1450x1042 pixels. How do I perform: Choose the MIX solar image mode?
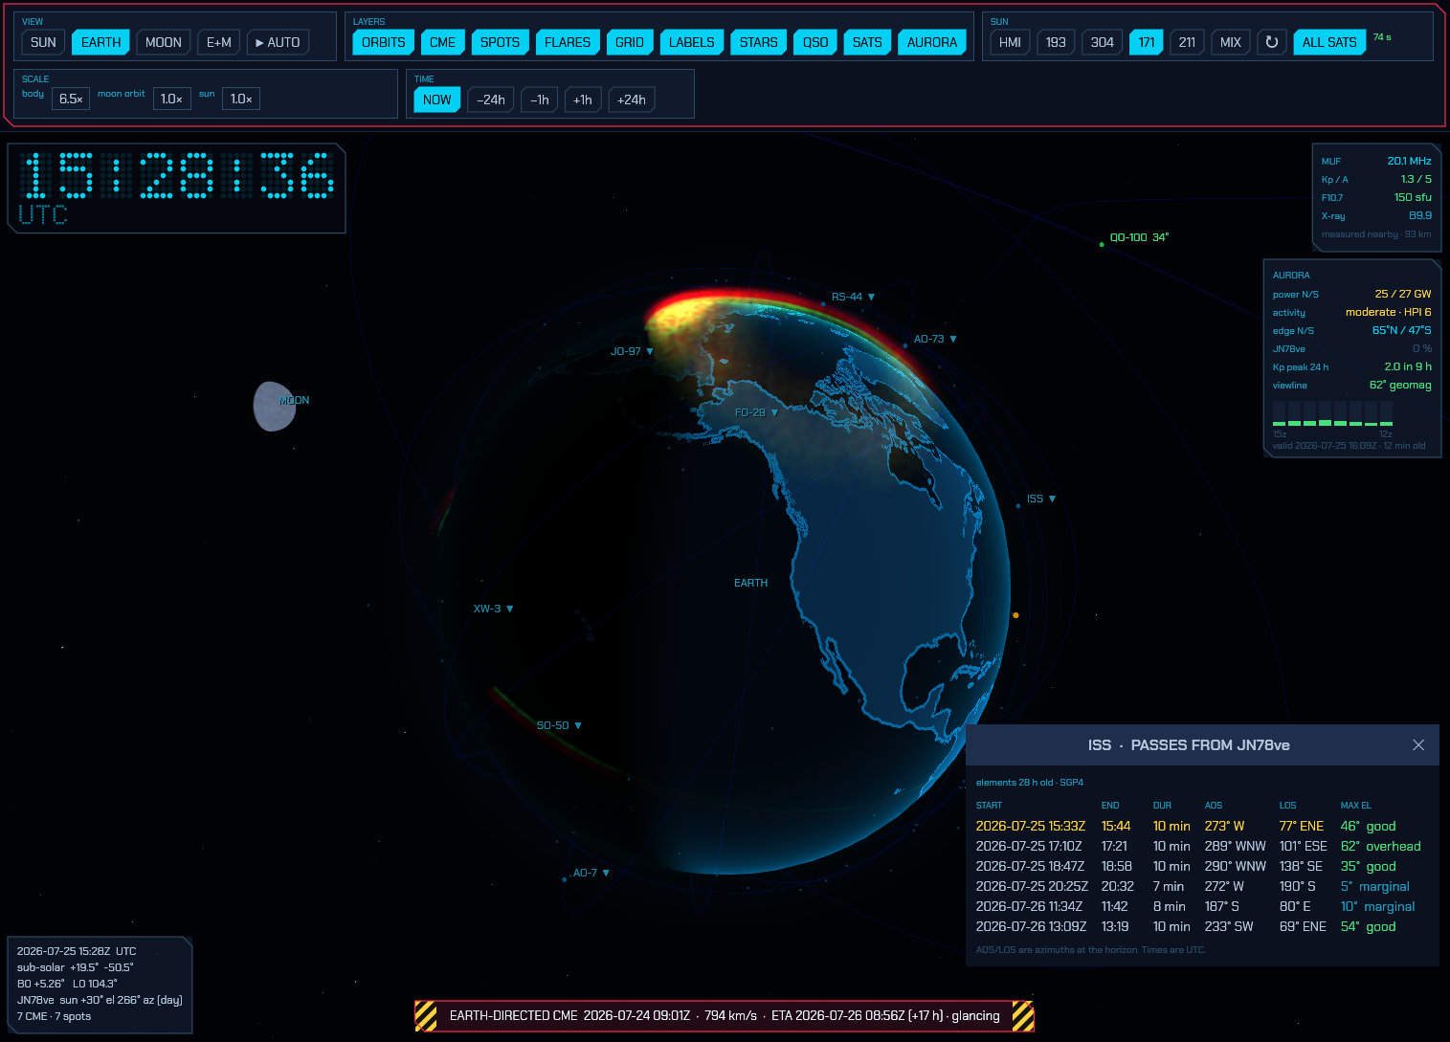click(x=1231, y=42)
